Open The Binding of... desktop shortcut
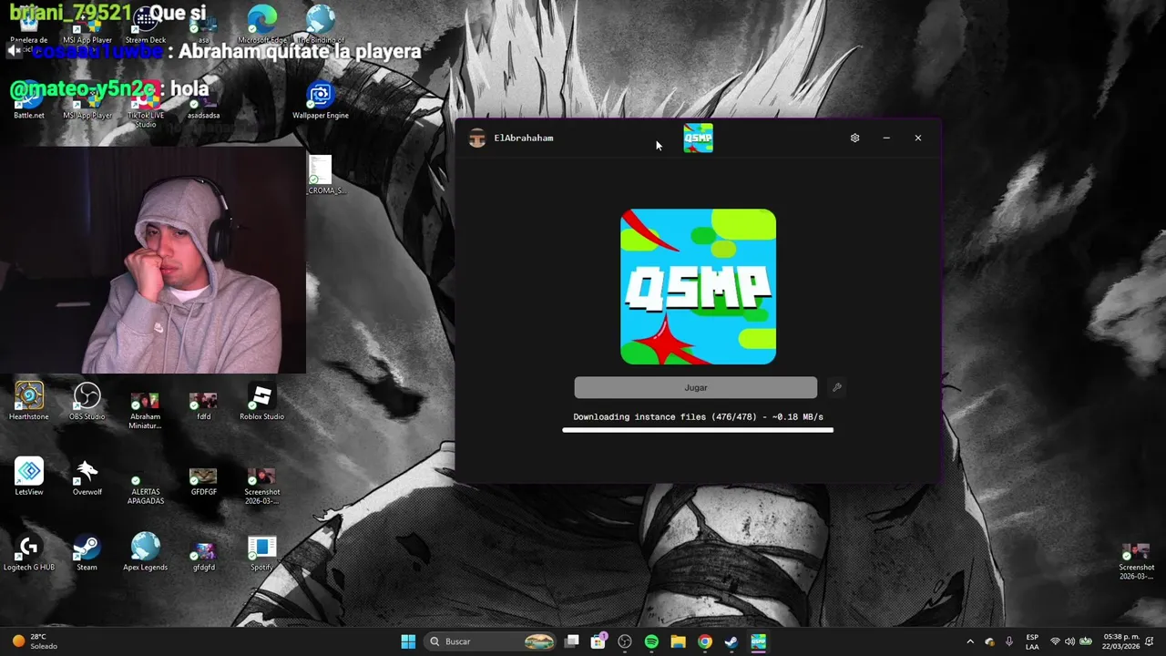This screenshot has width=1166, height=656. [320, 25]
